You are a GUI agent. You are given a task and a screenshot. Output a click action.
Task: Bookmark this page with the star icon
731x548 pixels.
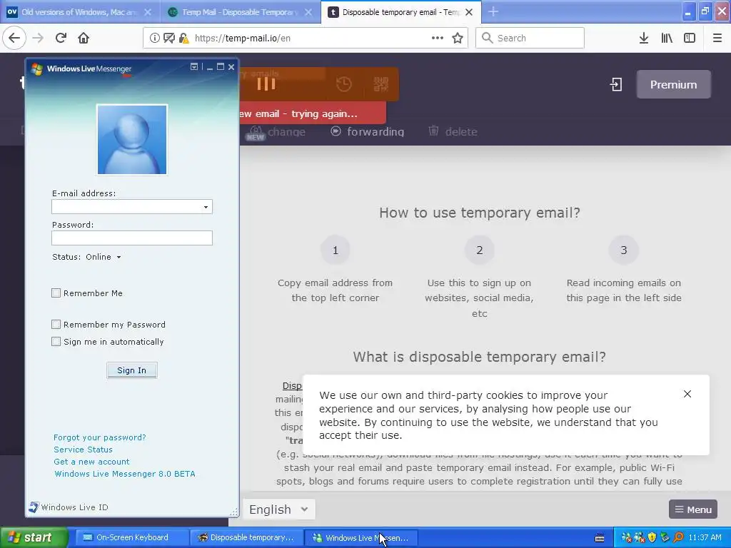[458, 38]
